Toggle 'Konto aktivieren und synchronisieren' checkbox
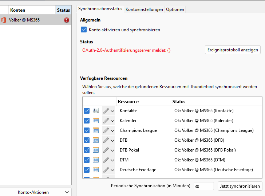 pyautogui.click(x=84, y=30)
